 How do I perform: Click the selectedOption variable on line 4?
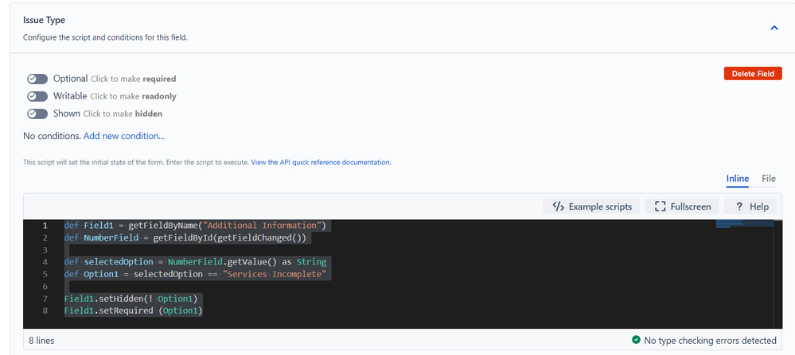pyautogui.click(x=119, y=262)
